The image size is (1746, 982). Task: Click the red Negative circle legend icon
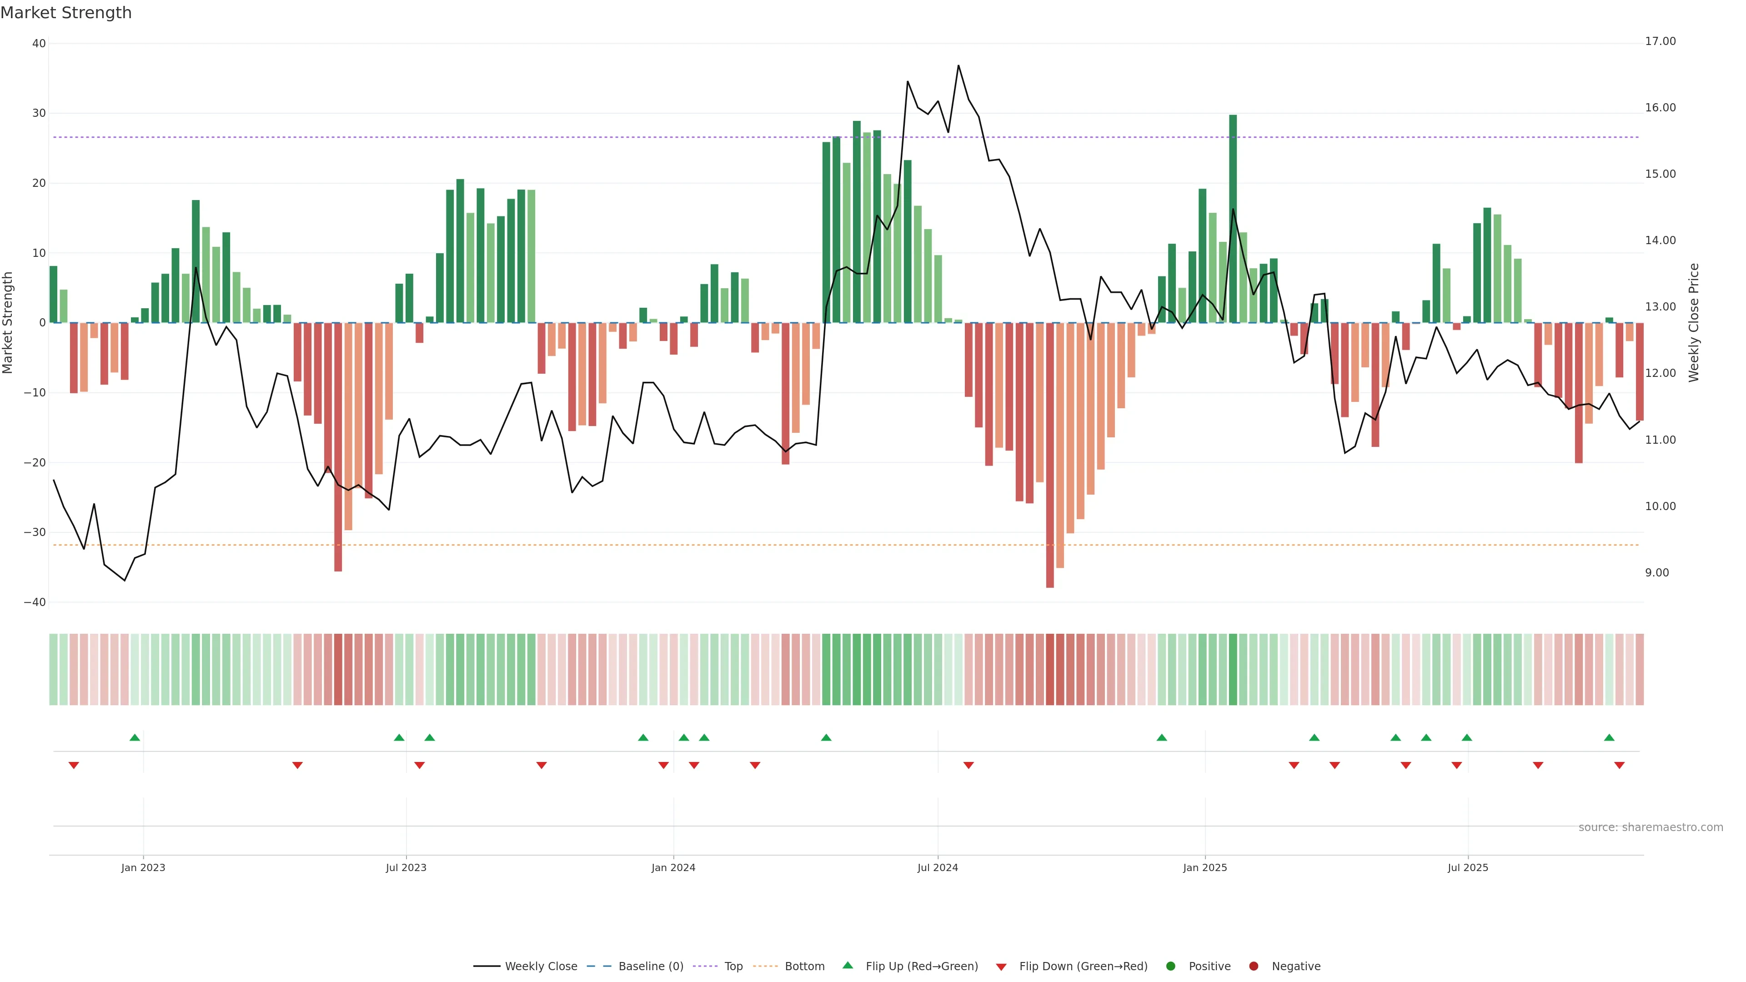[1253, 967]
